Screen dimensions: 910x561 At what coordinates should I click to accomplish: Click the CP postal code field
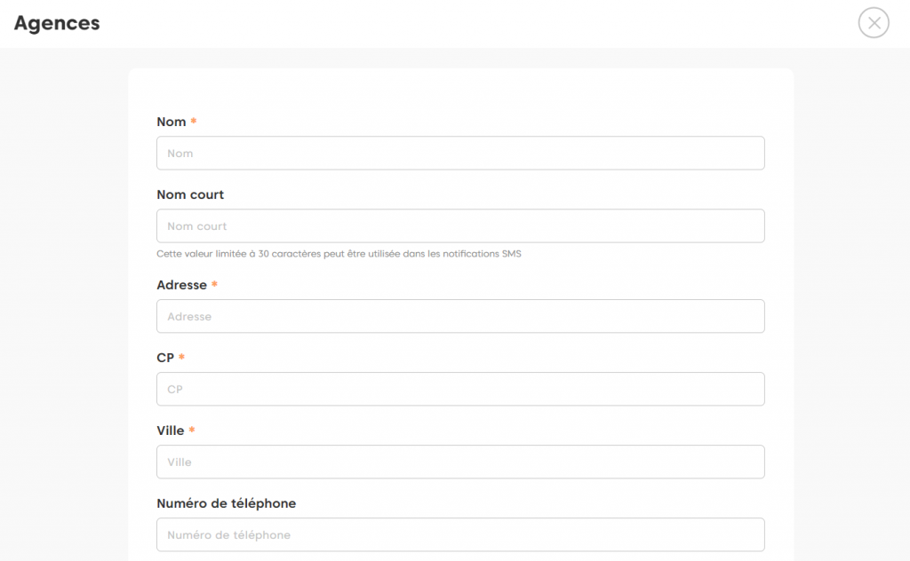coord(460,390)
